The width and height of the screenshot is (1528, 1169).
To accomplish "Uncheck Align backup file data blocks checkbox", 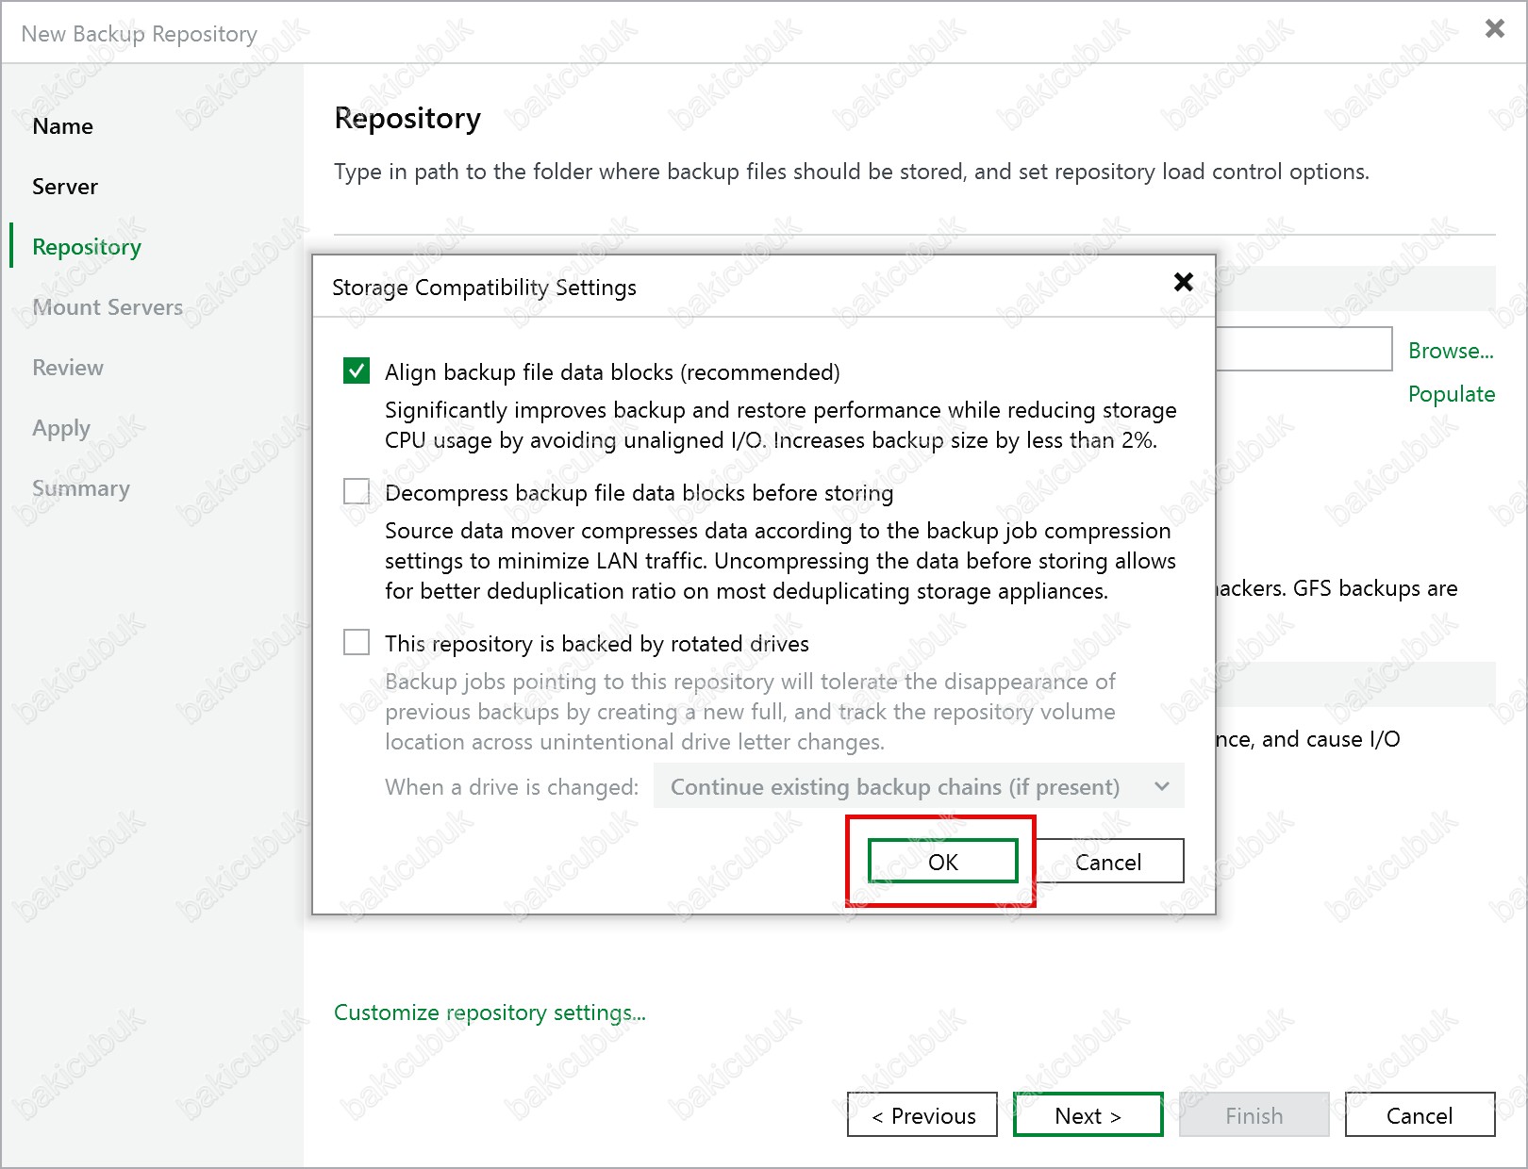I will [357, 371].
